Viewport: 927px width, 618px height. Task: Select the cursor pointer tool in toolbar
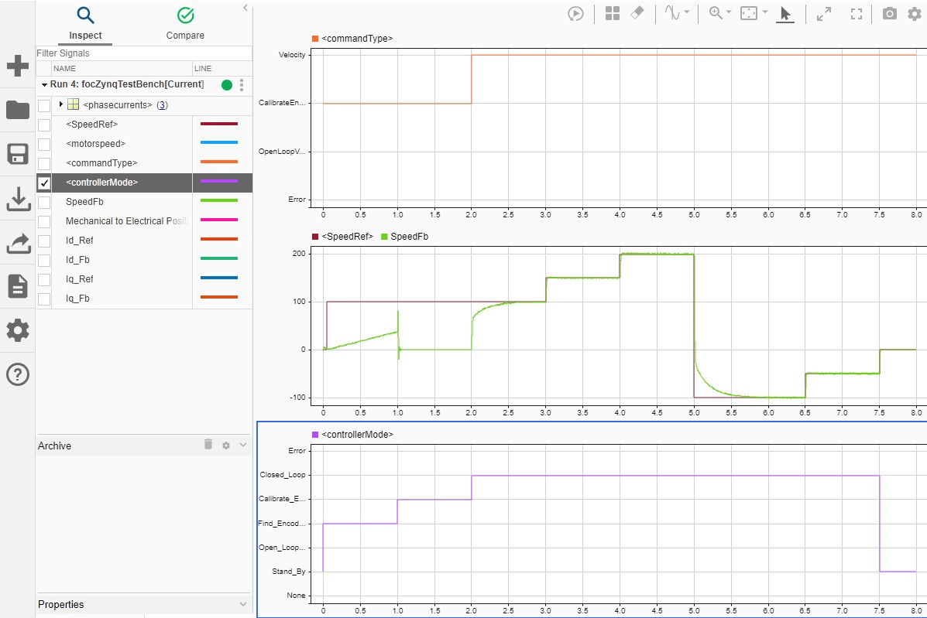785,14
